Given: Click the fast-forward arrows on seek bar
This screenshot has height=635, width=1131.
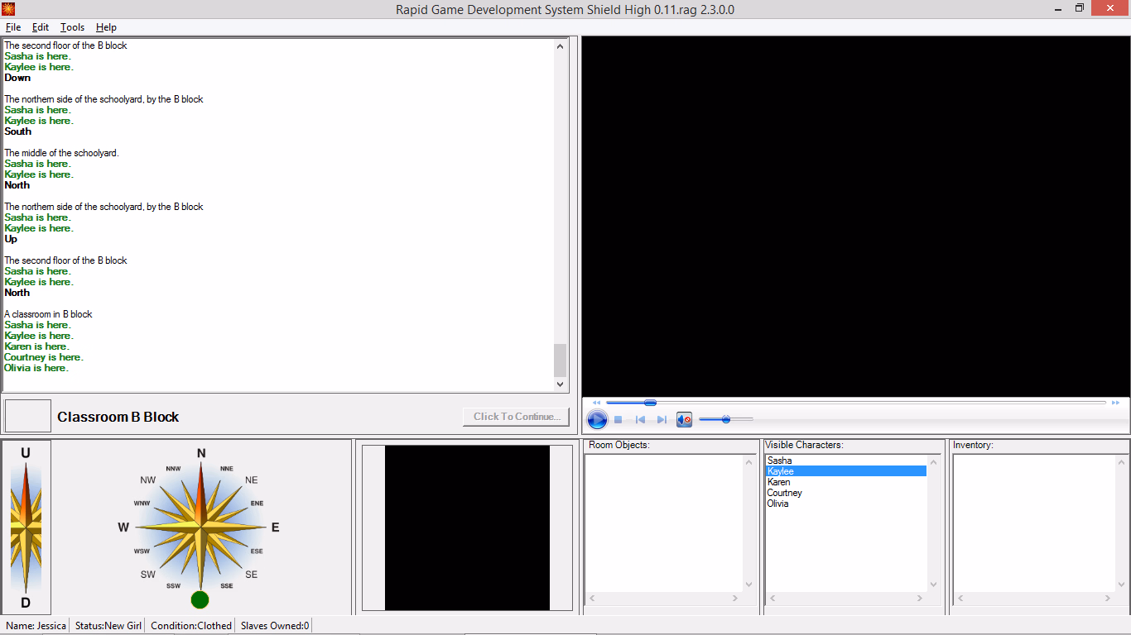Looking at the screenshot, I should pos(1115,403).
